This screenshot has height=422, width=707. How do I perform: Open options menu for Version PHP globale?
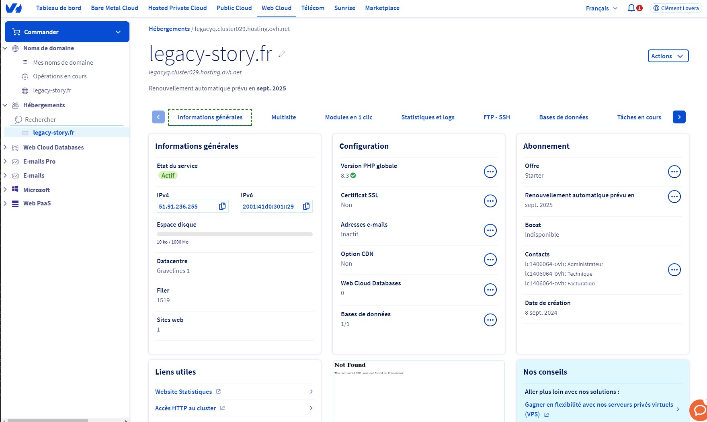(490, 172)
